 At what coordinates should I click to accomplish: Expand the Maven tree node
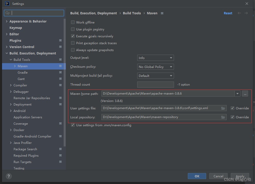click(15, 66)
